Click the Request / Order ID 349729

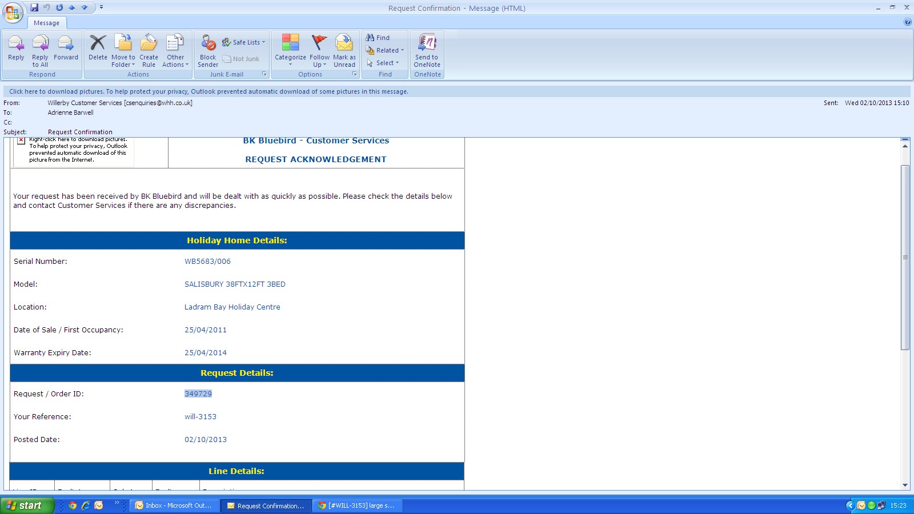pos(198,394)
